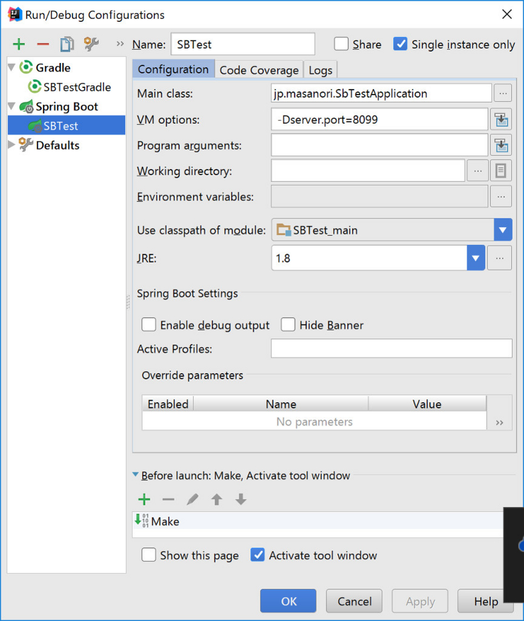
Task: Insert macro into Working directory
Action: point(500,171)
